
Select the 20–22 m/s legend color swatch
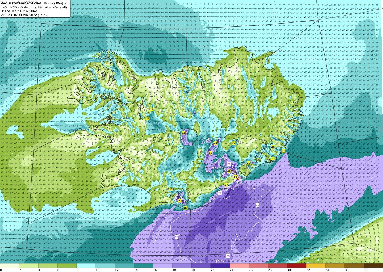coord(201,265)
